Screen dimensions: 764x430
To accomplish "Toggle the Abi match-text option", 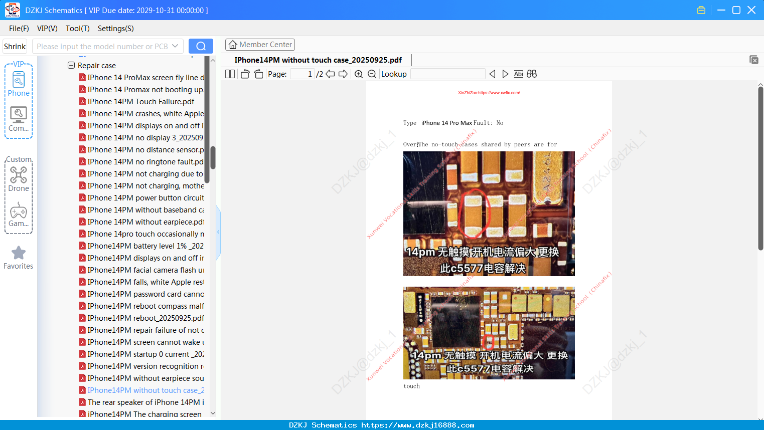I will pyautogui.click(x=519, y=74).
